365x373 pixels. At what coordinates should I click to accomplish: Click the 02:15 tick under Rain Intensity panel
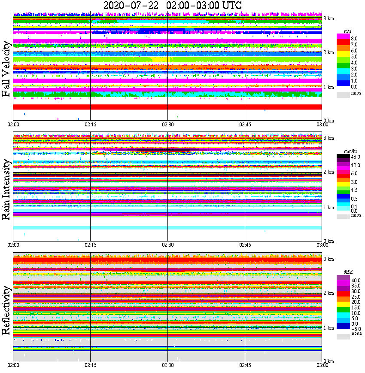[x=91, y=245]
